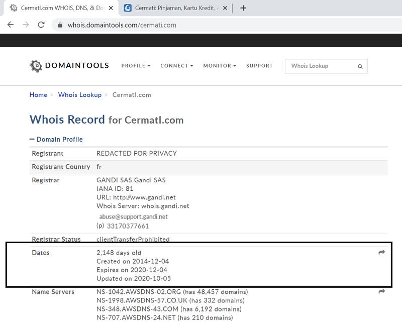Click the Whois Lookup search magnifier icon
The width and height of the screenshot is (402, 324).
[x=360, y=66]
